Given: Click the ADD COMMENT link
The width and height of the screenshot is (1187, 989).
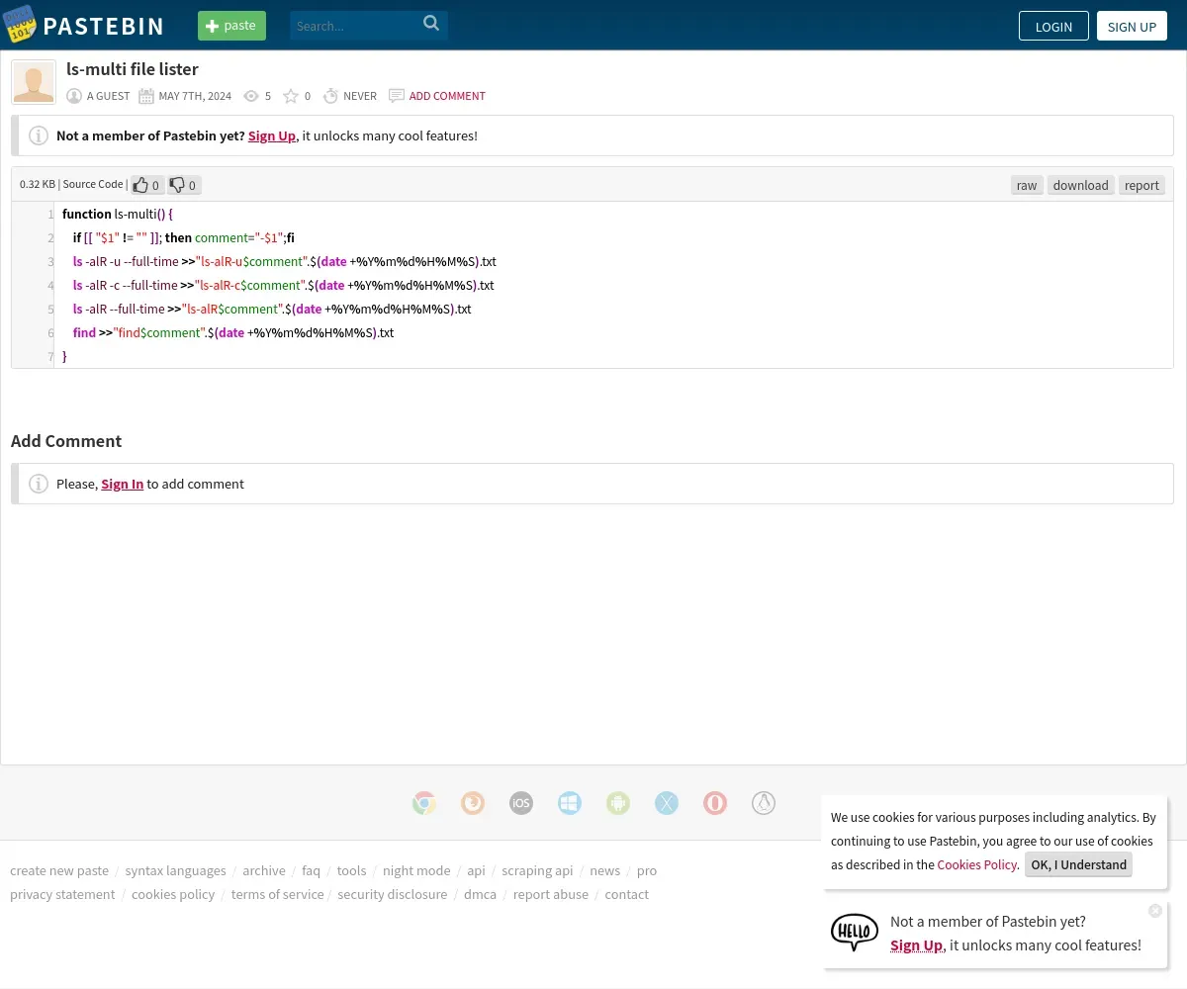Looking at the screenshot, I should point(447,96).
